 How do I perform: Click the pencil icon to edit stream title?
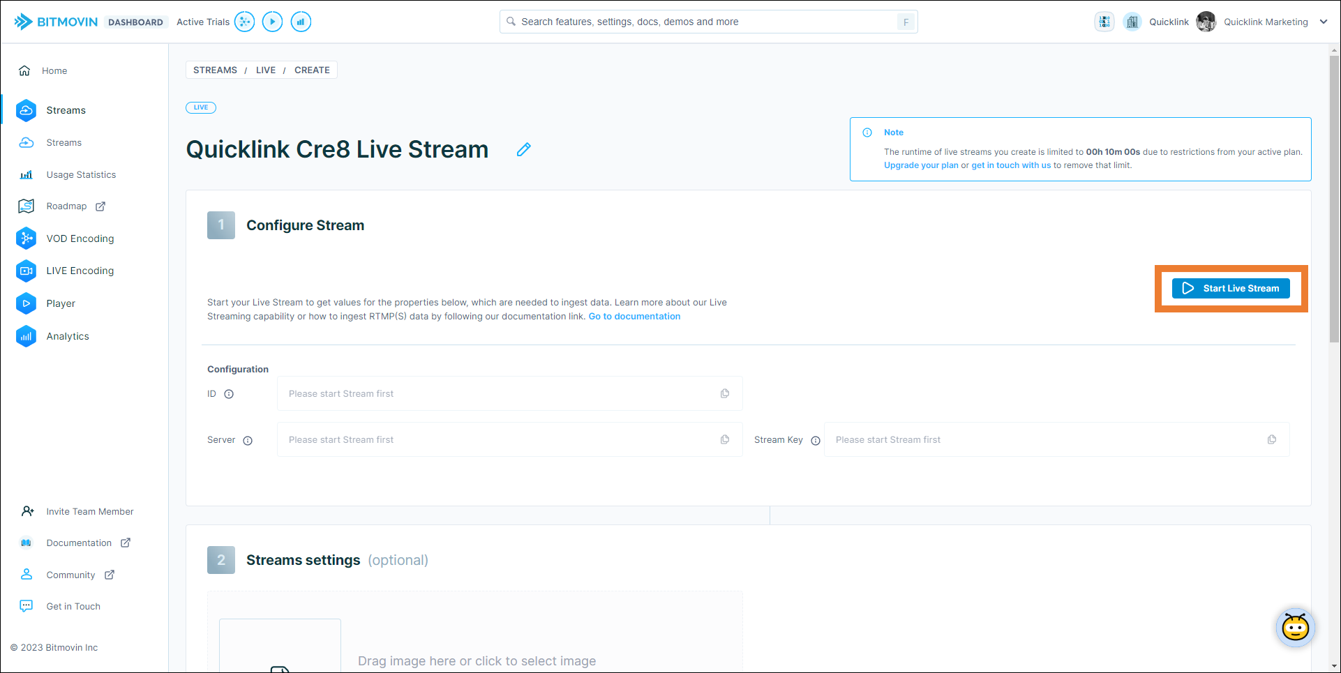click(x=523, y=149)
